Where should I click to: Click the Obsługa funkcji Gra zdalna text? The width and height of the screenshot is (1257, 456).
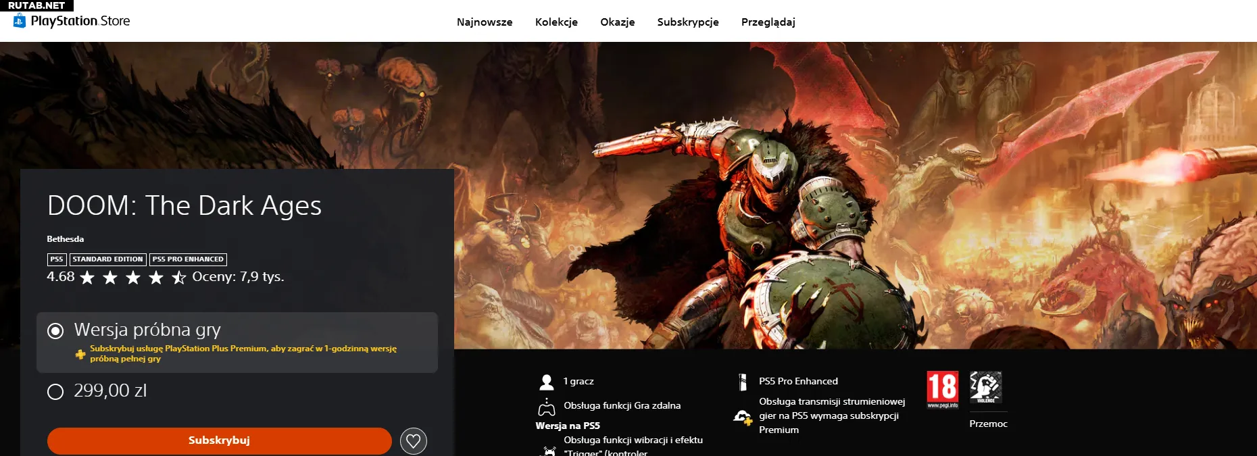[x=622, y=405]
